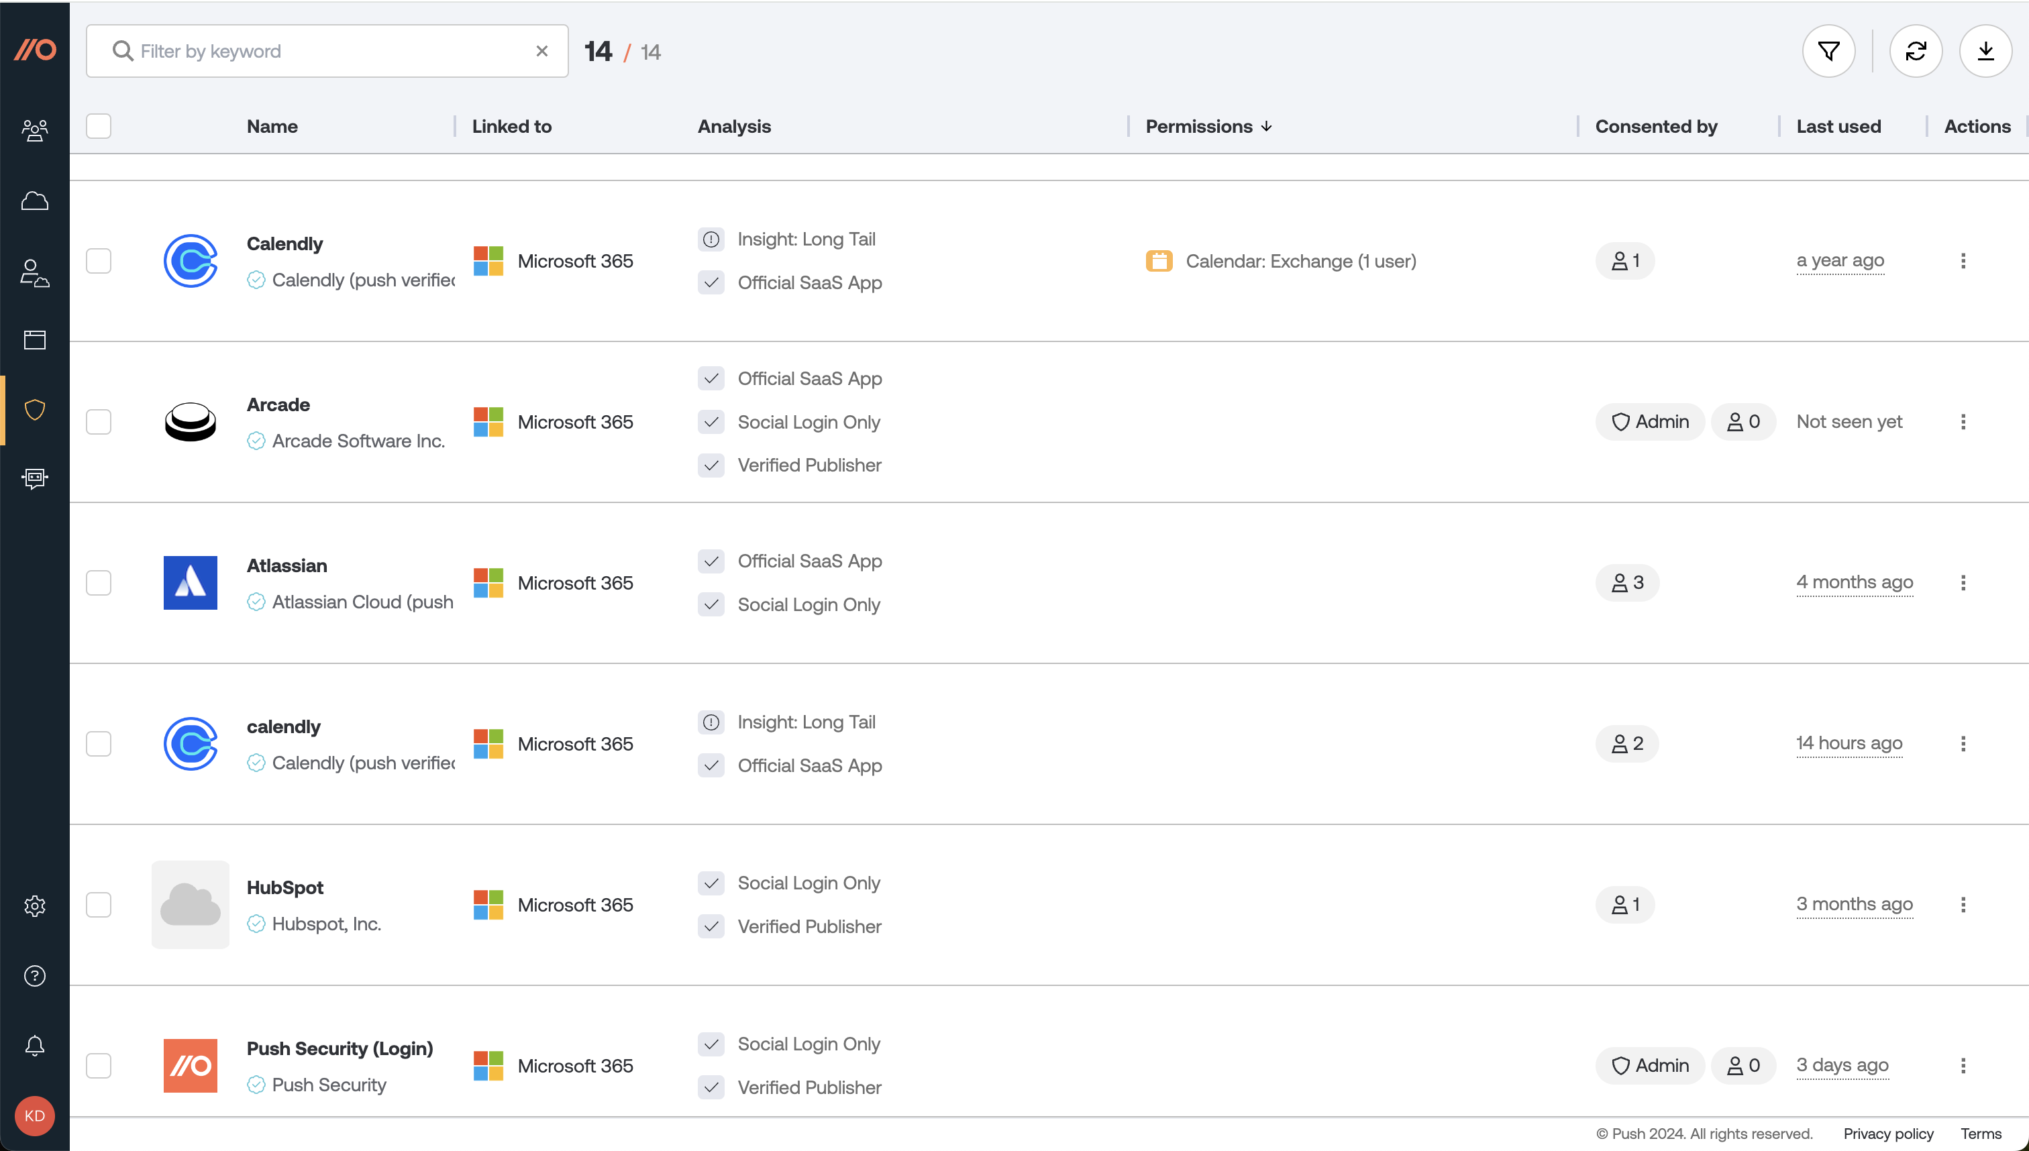Click Insight: Long Tail icon for Calendly
Image resolution: width=2029 pixels, height=1151 pixels.
tap(711, 239)
